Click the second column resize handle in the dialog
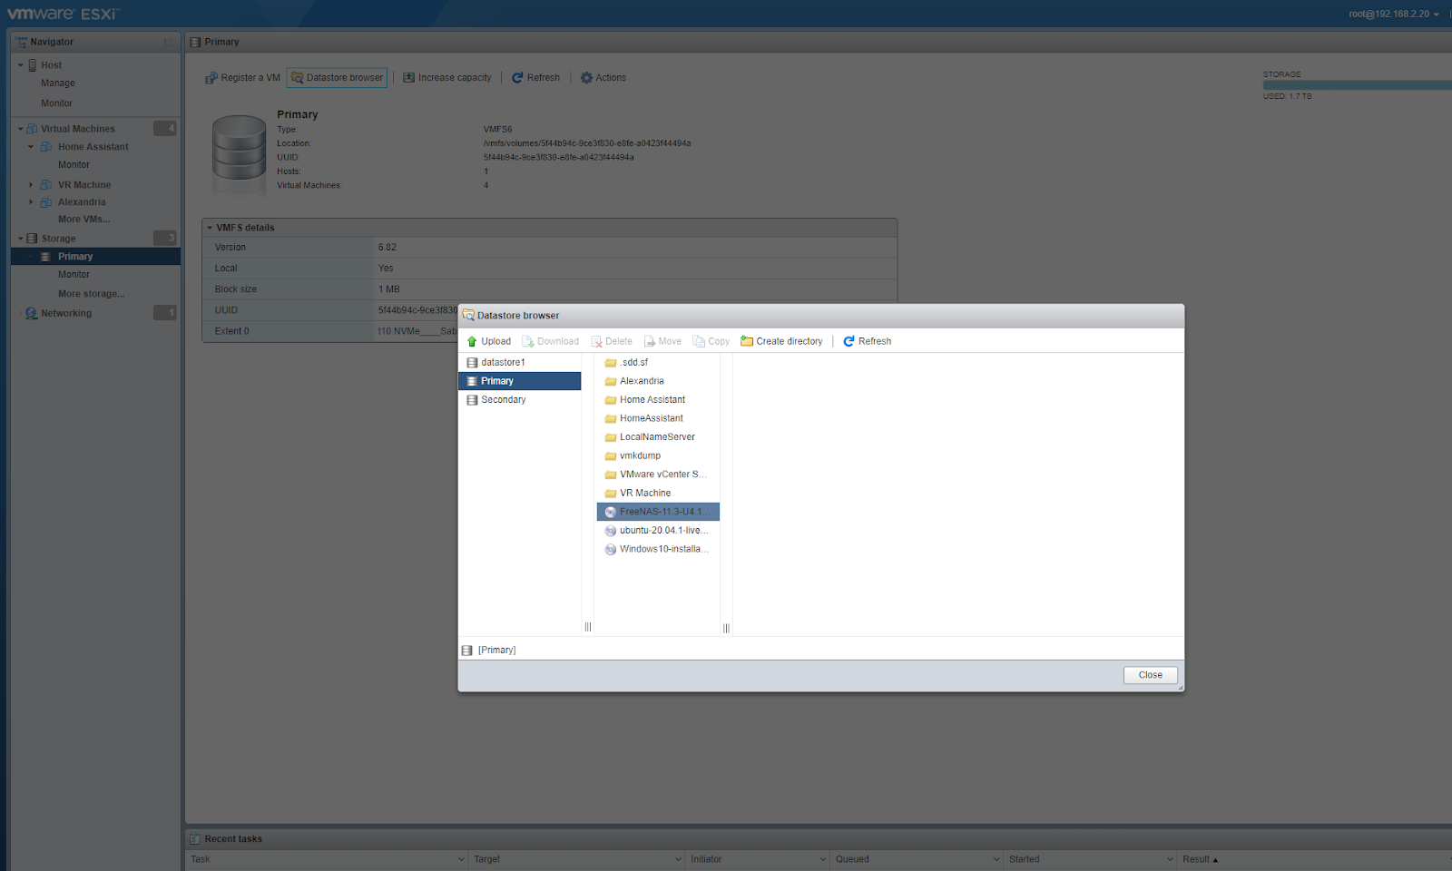 (726, 628)
